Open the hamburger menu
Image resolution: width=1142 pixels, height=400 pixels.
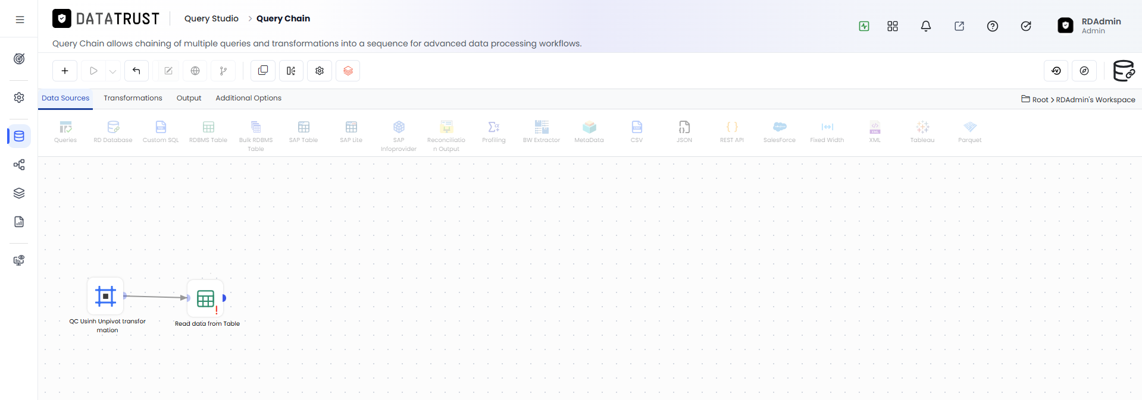tap(20, 20)
